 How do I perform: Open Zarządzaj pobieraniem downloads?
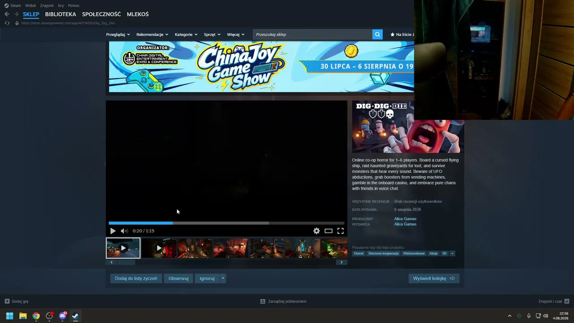pos(283,301)
